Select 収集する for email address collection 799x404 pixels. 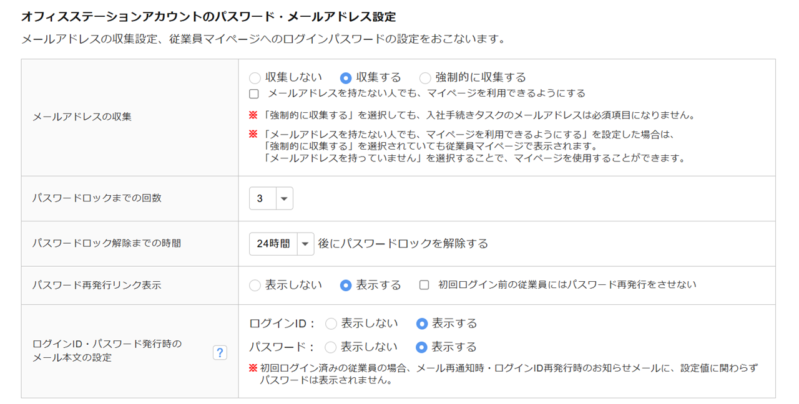[346, 78]
